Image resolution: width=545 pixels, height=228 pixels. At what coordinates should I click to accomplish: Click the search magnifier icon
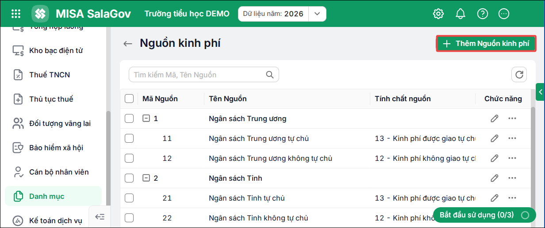click(270, 75)
